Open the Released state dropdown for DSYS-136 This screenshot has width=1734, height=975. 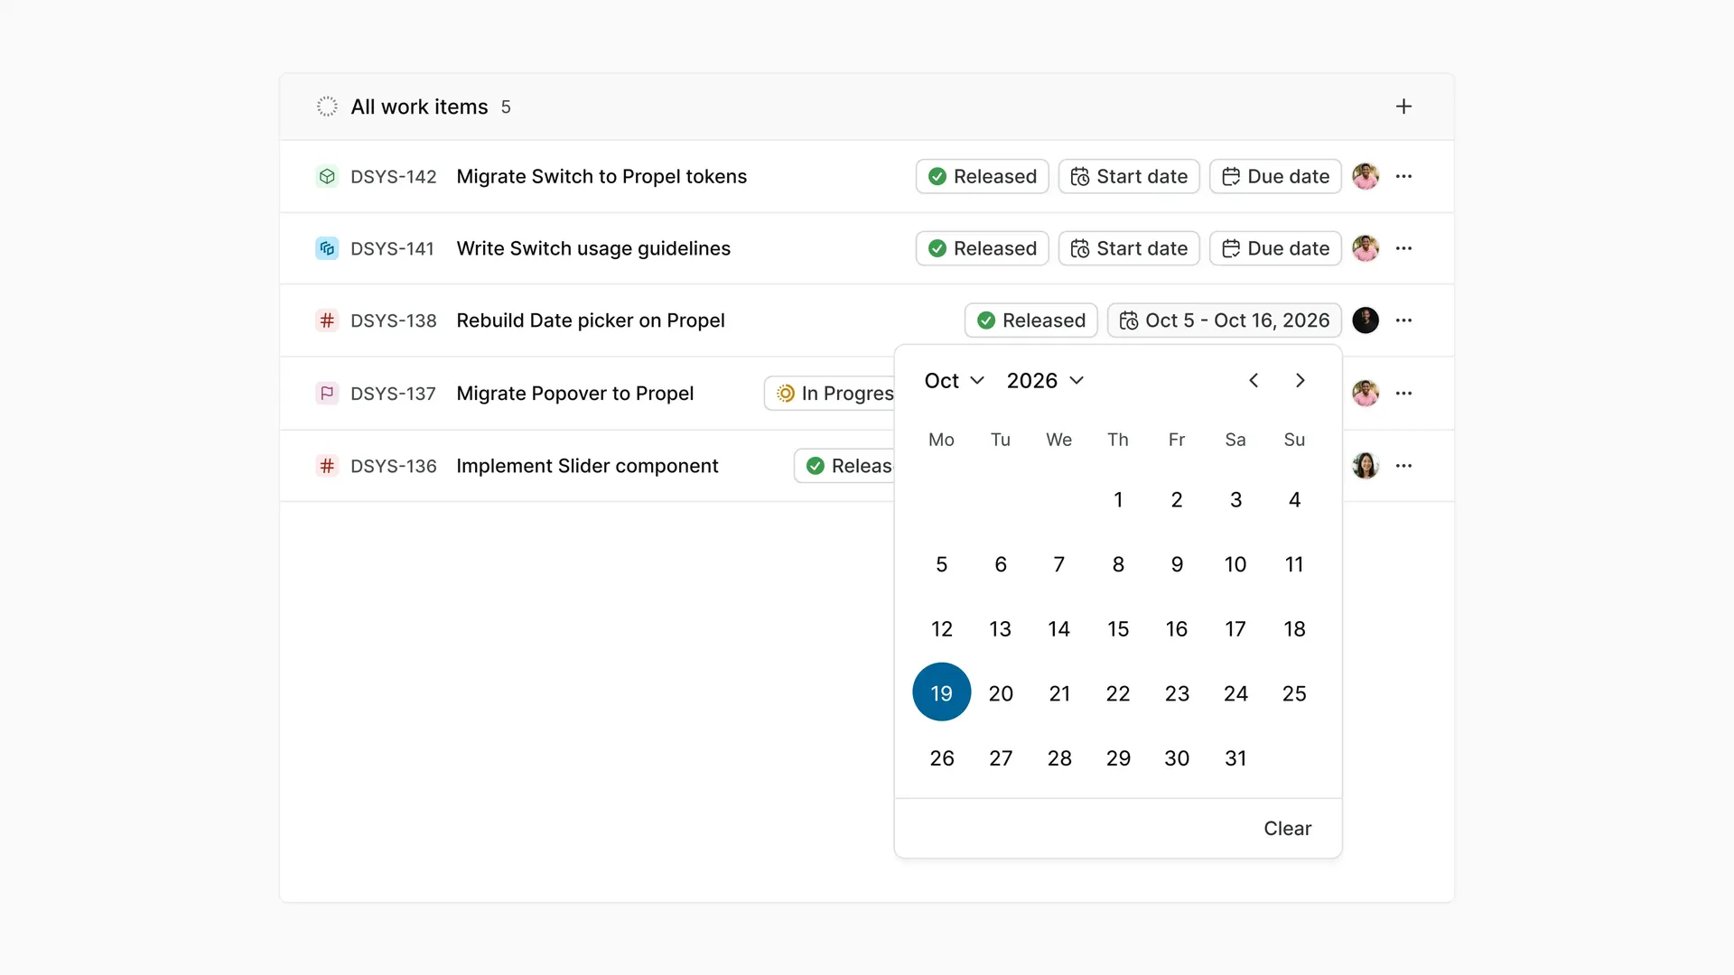click(x=844, y=466)
